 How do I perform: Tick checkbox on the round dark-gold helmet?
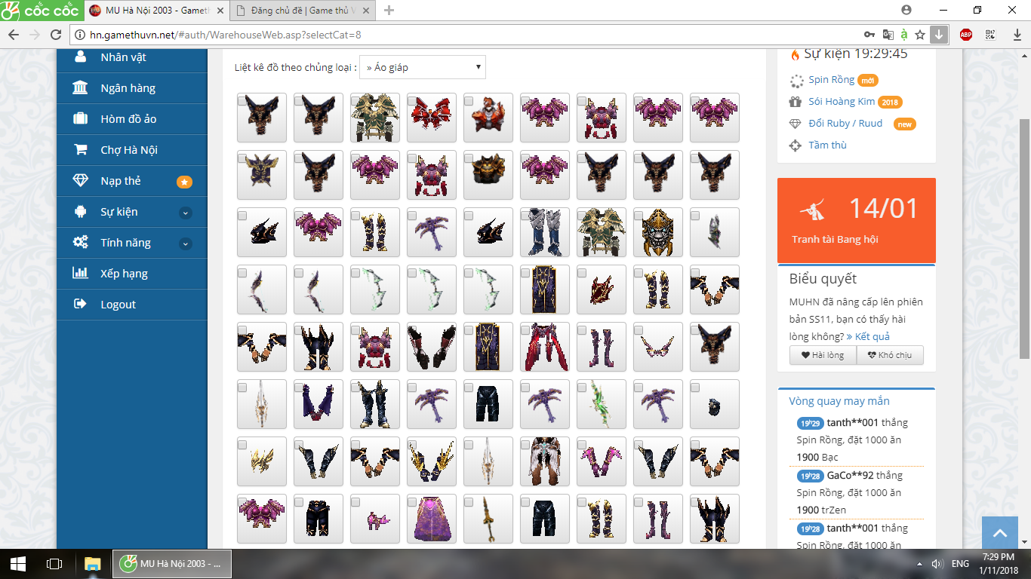point(469,158)
